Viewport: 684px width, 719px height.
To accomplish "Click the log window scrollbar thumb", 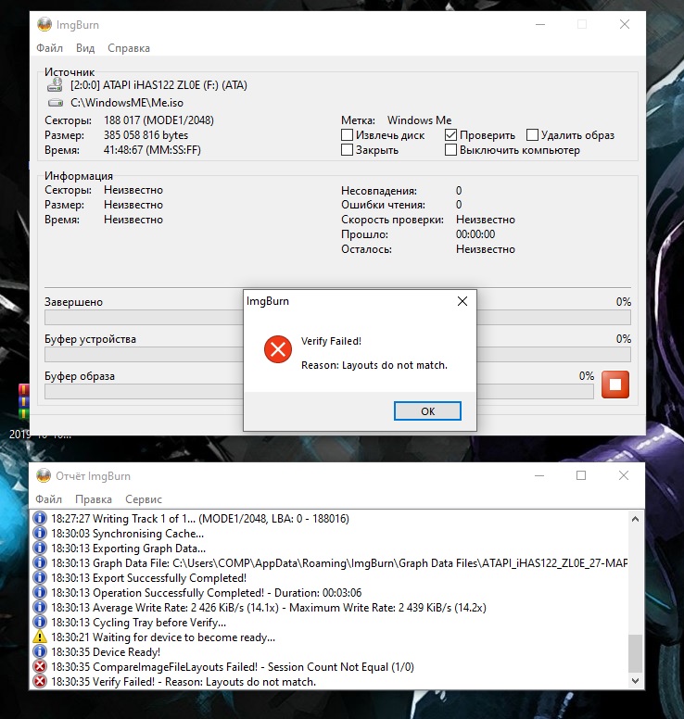I will pyautogui.click(x=636, y=653).
